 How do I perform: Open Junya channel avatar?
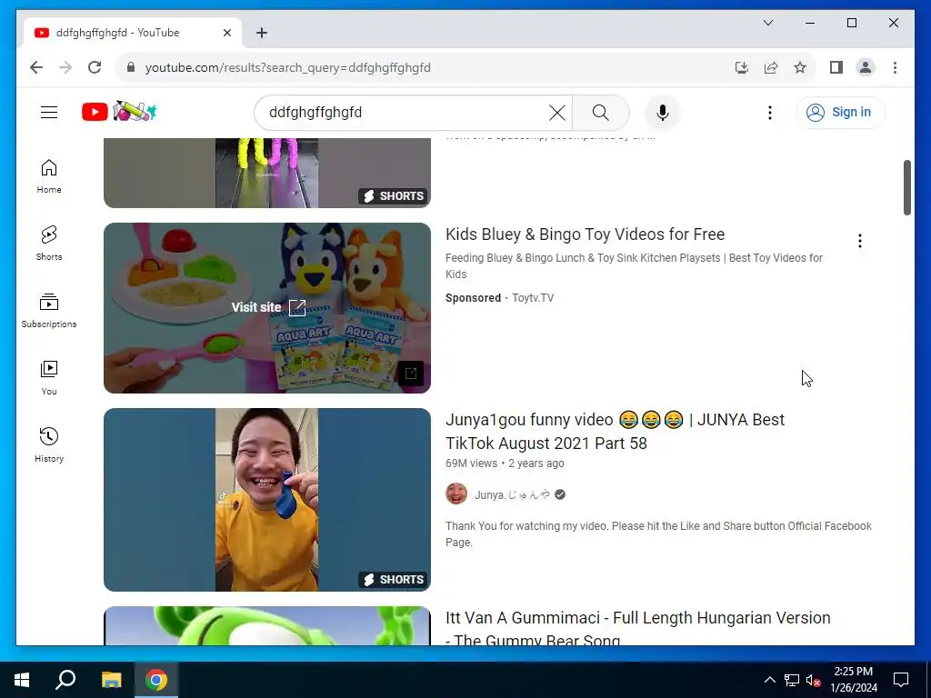point(456,494)
